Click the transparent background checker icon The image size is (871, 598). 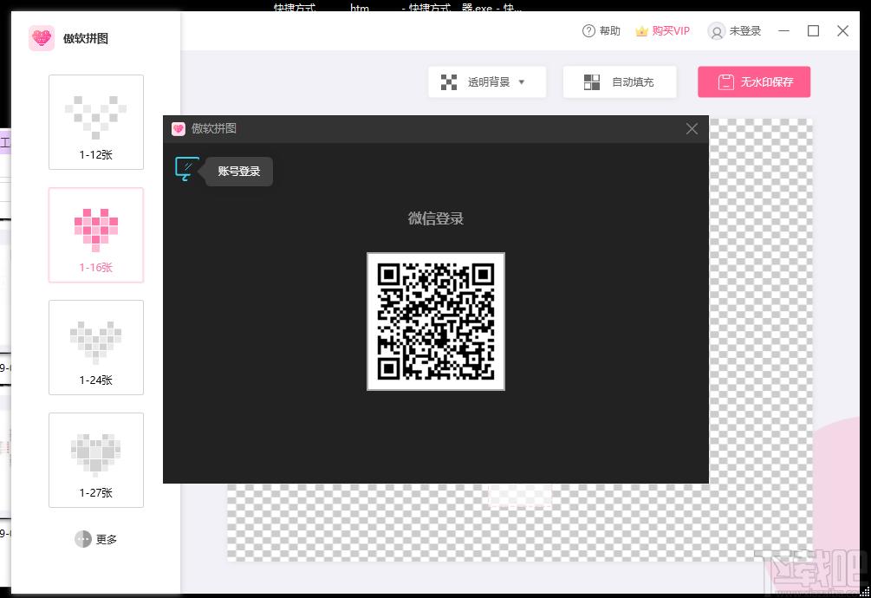pyautogui.click(x=449, y=82)
